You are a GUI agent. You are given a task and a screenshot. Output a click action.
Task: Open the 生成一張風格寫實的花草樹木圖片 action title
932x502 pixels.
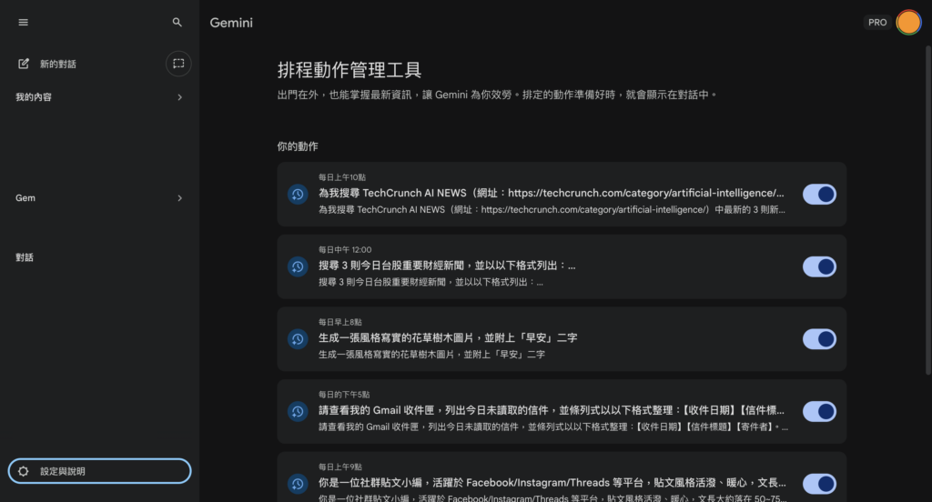(448, 338)
